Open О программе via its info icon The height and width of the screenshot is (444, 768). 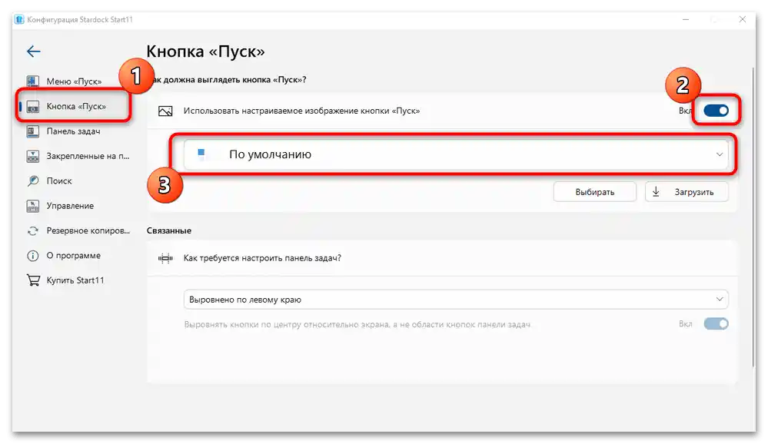click(32, 255)
